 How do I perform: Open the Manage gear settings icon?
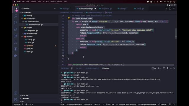pos(16,100)
